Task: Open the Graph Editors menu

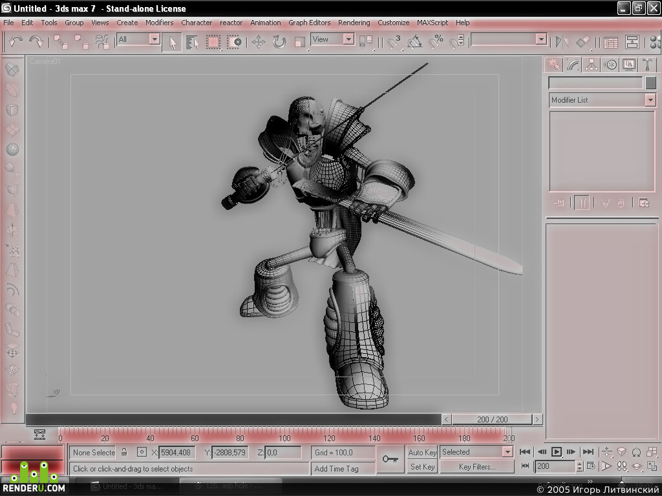Action: point(310,23)
